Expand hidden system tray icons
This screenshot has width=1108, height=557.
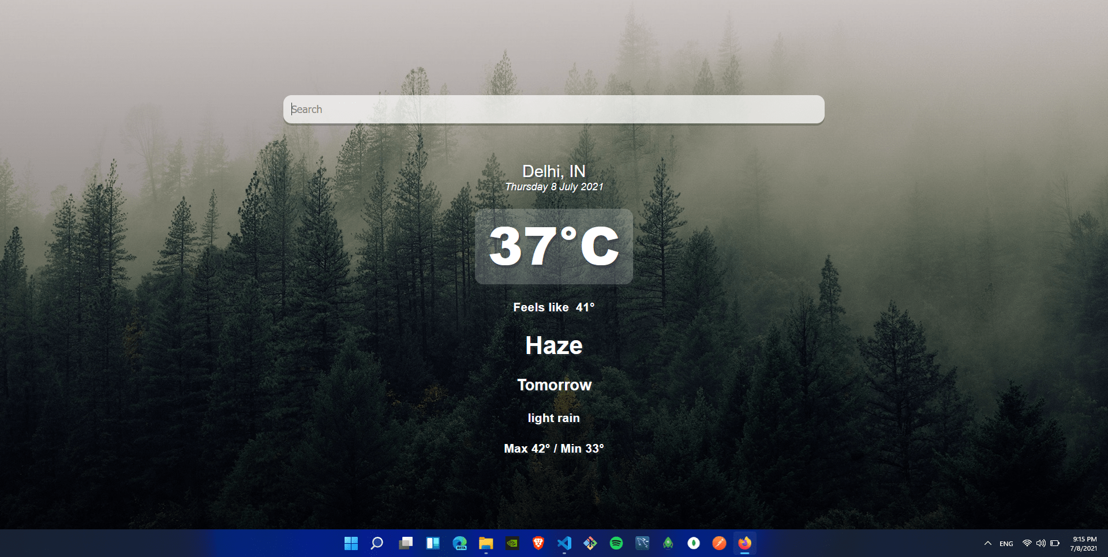[x=987, y=543]
